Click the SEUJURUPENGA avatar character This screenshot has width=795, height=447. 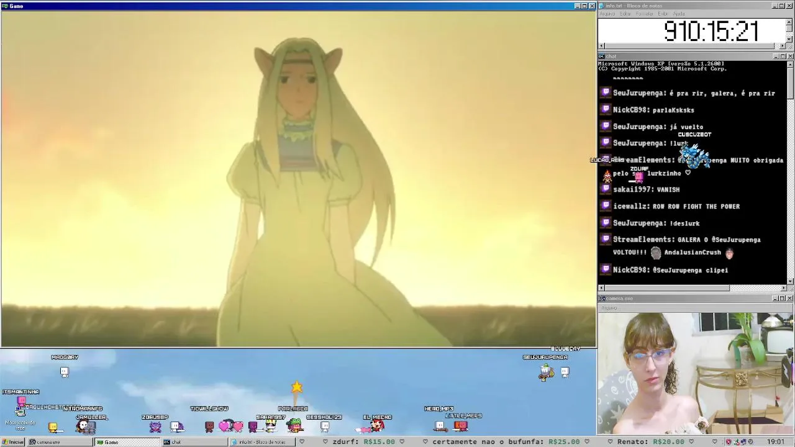(x=547, y=372)
